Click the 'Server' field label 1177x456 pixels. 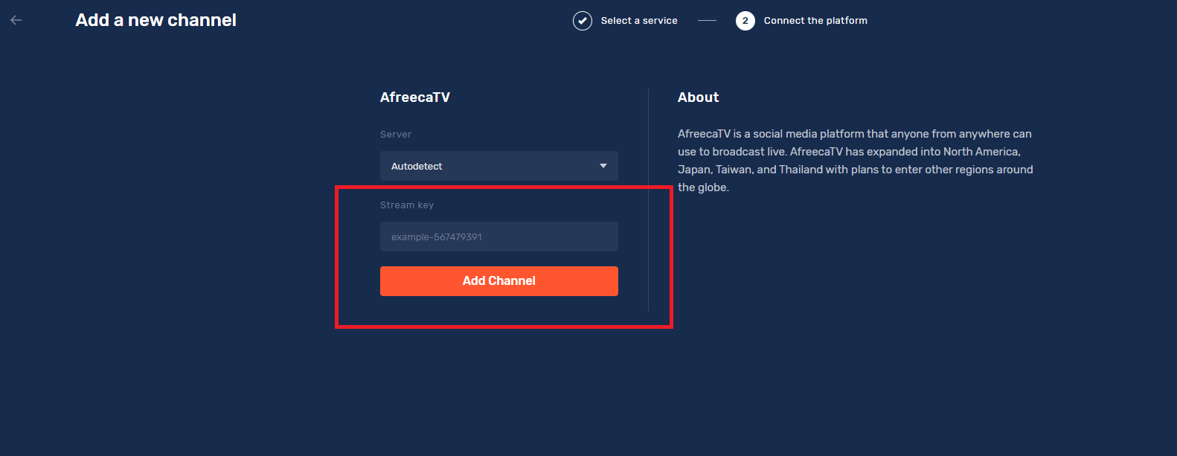point(396,135)
